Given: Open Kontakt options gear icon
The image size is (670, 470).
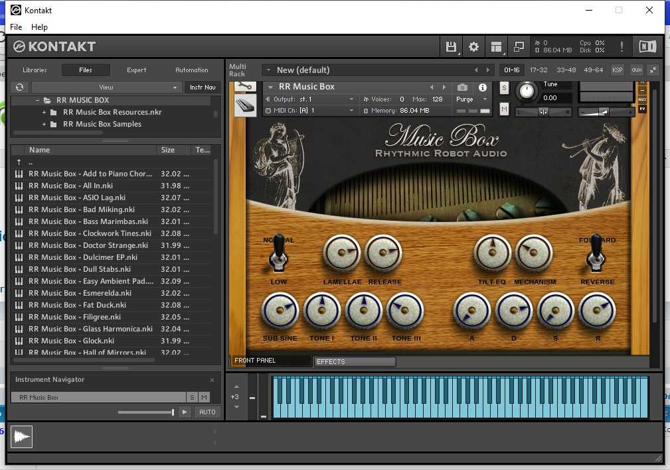Looking at the screenshot, I should tap(473, 46).
